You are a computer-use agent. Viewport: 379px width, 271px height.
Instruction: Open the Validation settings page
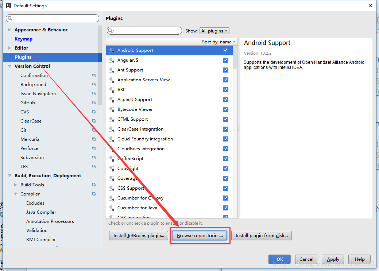point(37,231)
